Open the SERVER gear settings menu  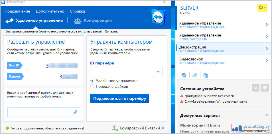coord(262,7)
